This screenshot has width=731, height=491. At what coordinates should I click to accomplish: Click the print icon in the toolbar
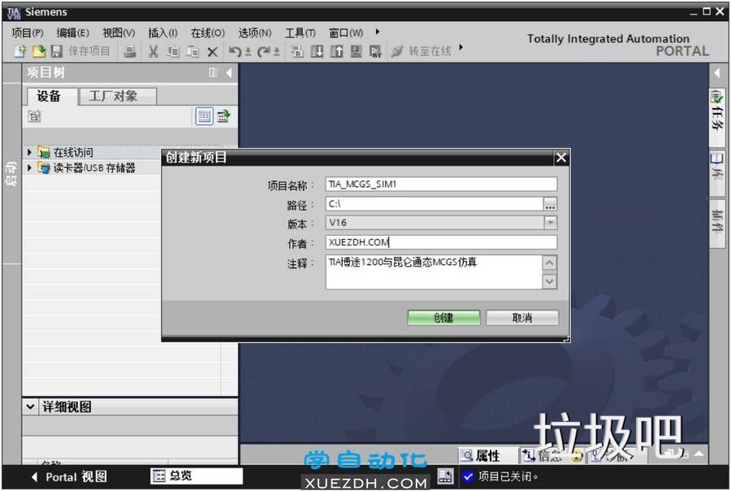click(x=130, y=51)
